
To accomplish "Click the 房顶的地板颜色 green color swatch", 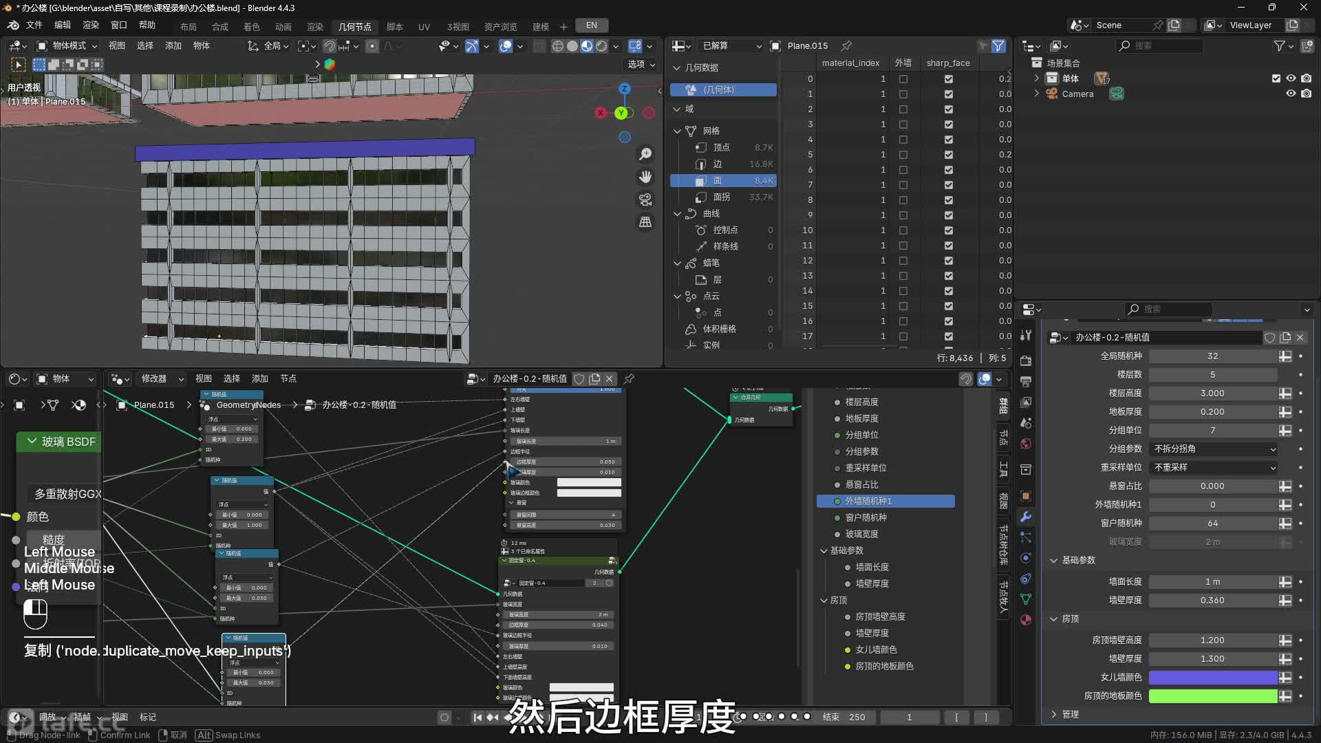I will tap(1214, 696).
